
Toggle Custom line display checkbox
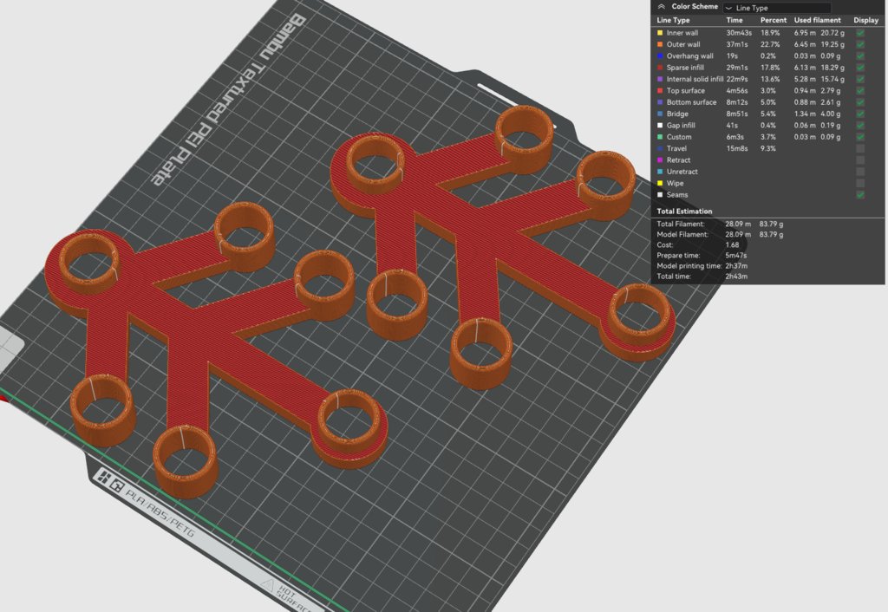860,137
